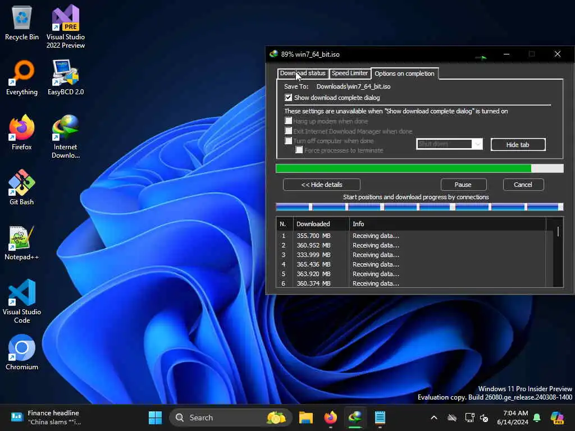575x431 pixels.
Task: Uncheck Show download complete dialog
Action: 289,98
